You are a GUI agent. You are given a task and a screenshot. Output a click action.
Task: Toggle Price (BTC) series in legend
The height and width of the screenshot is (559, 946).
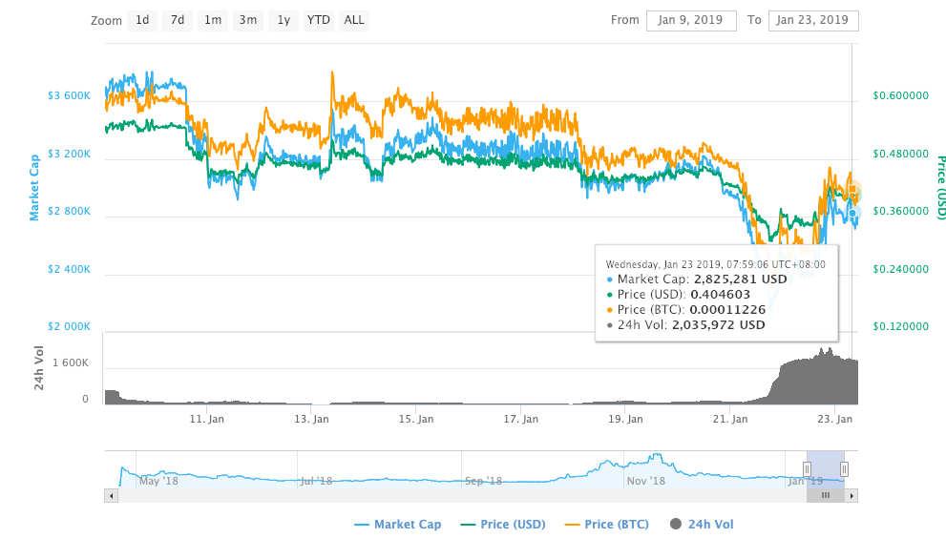607,525
